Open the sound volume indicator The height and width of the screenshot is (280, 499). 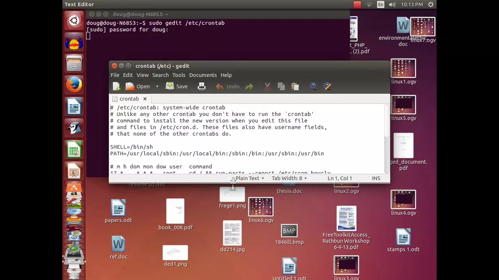[x=392, y=4]
